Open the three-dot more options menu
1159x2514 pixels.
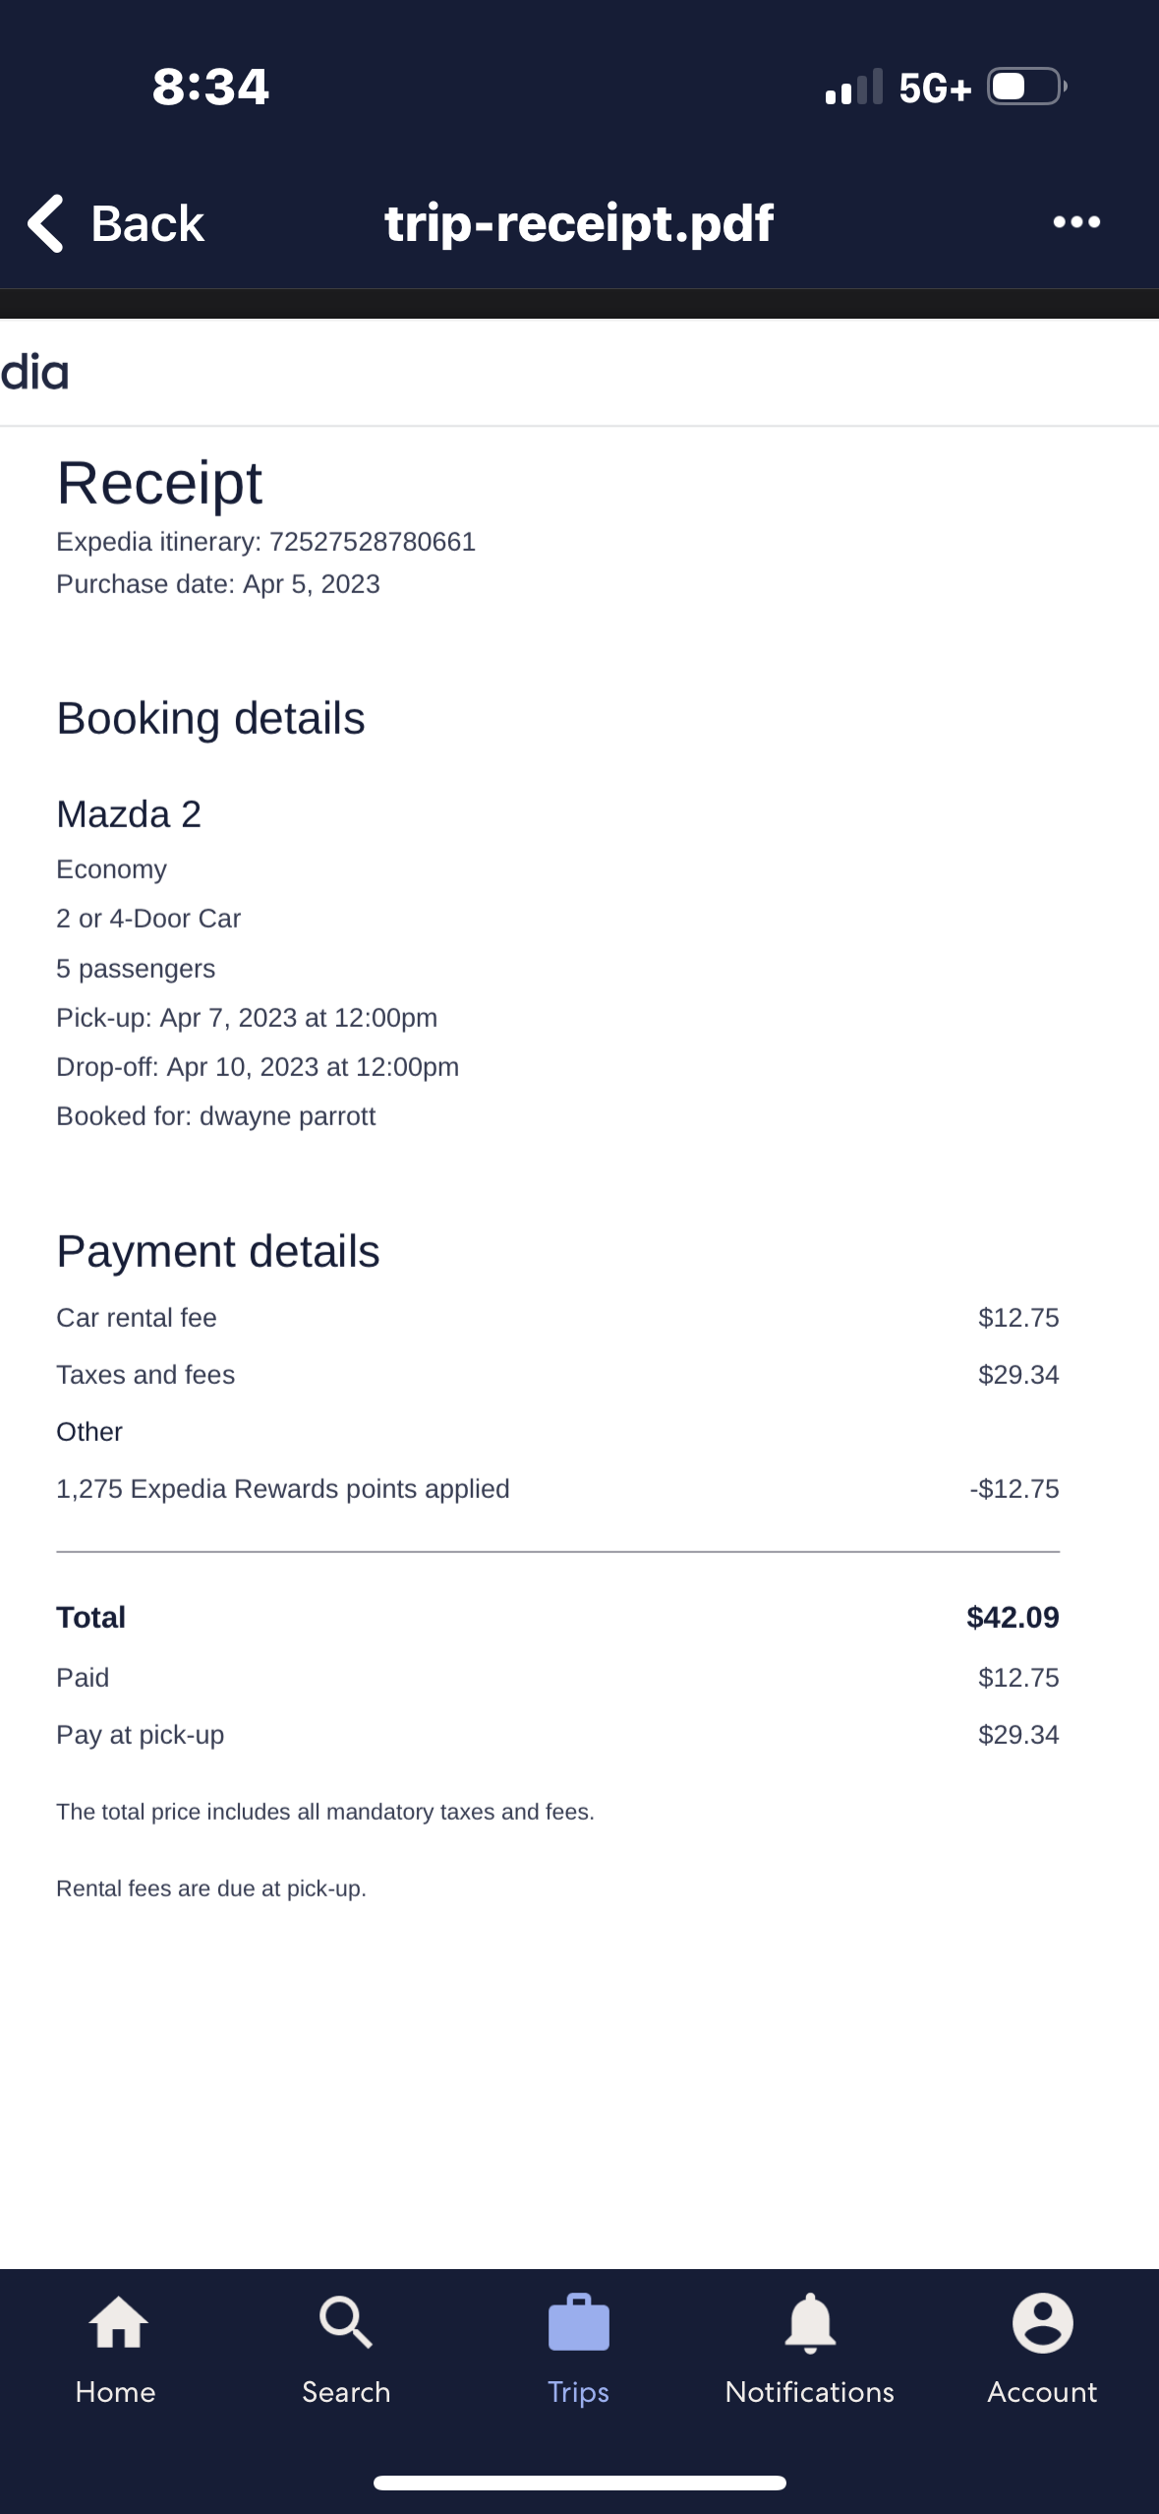click(1076, 222)
